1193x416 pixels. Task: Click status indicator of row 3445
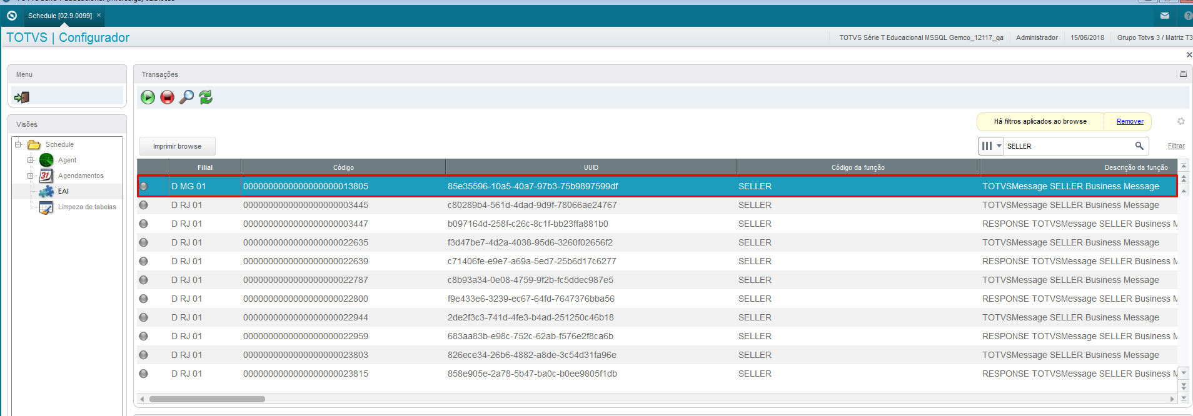pyautogui.click(x=144, y=205)
